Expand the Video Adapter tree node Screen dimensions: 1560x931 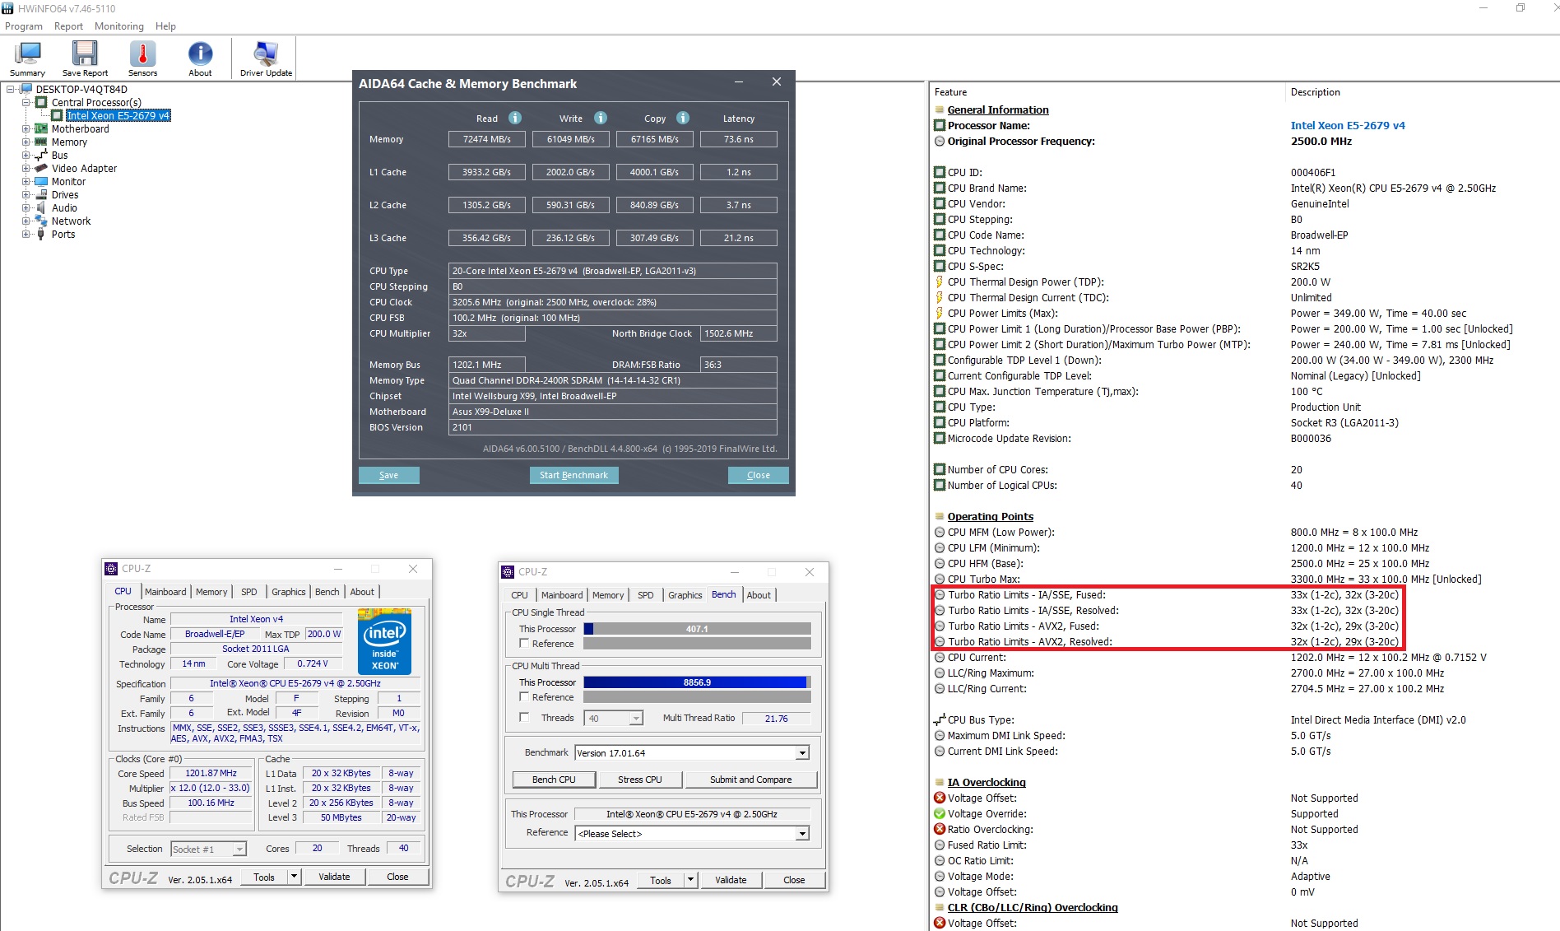pyautogui.click(x=26, y=169)
